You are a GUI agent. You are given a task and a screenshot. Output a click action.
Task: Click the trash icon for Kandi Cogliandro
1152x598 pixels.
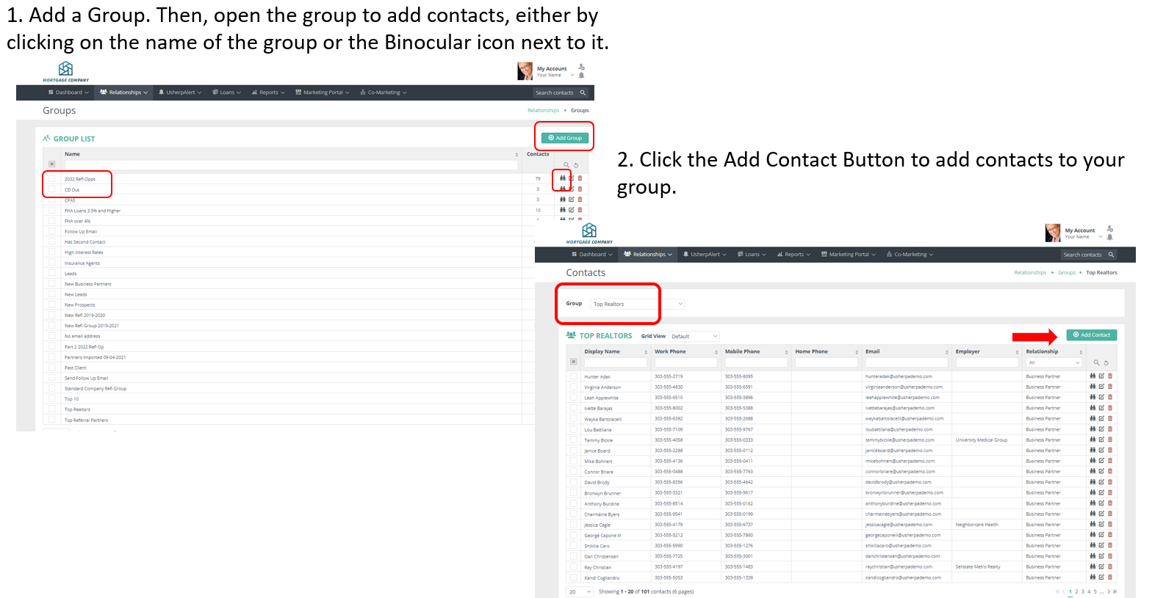click(1110, 577)
